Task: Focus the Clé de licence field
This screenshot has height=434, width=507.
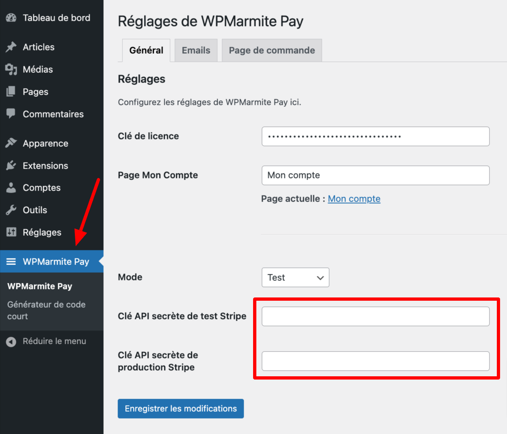Action: 376,136
